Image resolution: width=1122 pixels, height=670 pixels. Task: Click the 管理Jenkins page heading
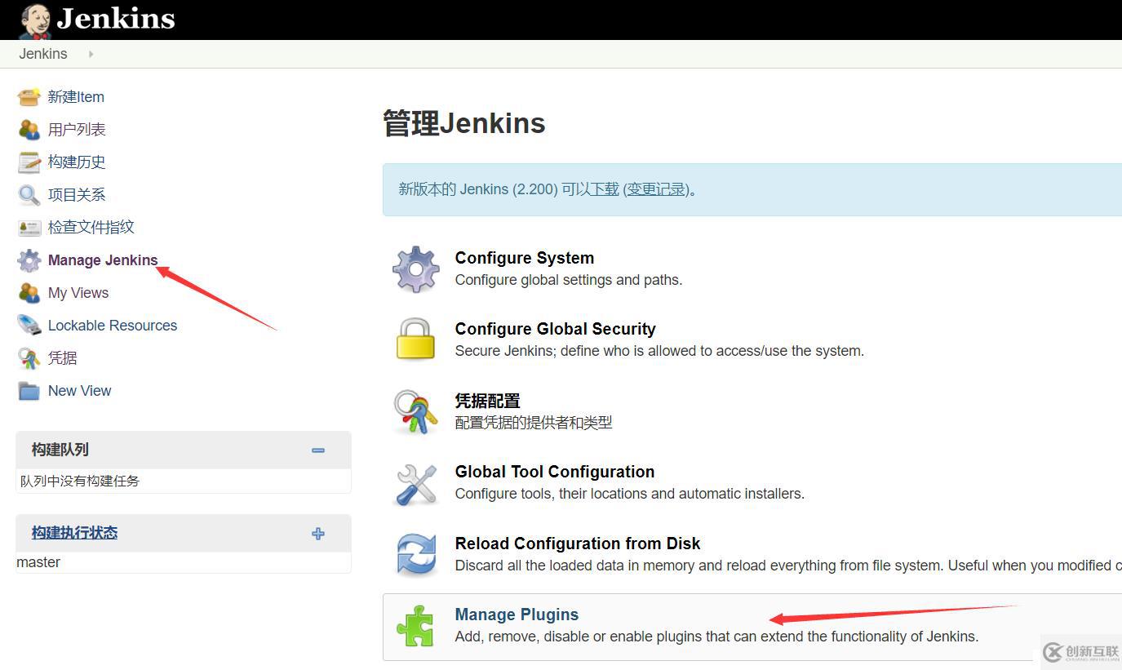point(464,124)
